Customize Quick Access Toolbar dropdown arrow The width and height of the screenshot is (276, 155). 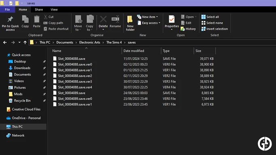(22, 3)
